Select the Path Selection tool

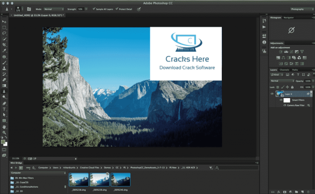4,115
